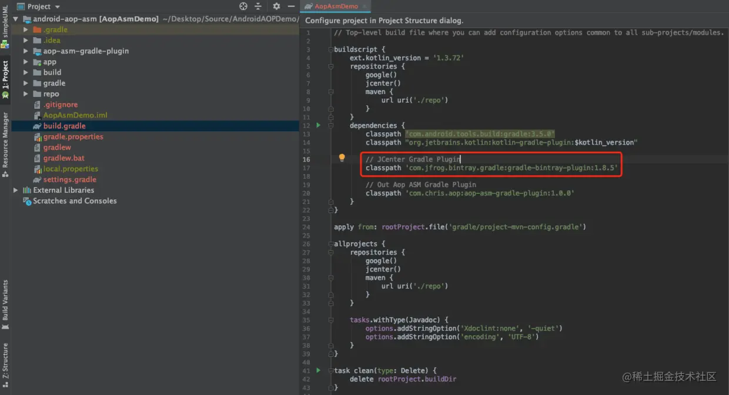Expand the aop-asm-gradle-plugin folder arrow
Viewport: 729px width, 395px height.
[26, 51]
